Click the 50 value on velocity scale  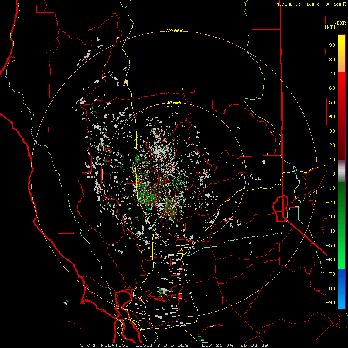[332, 102]
